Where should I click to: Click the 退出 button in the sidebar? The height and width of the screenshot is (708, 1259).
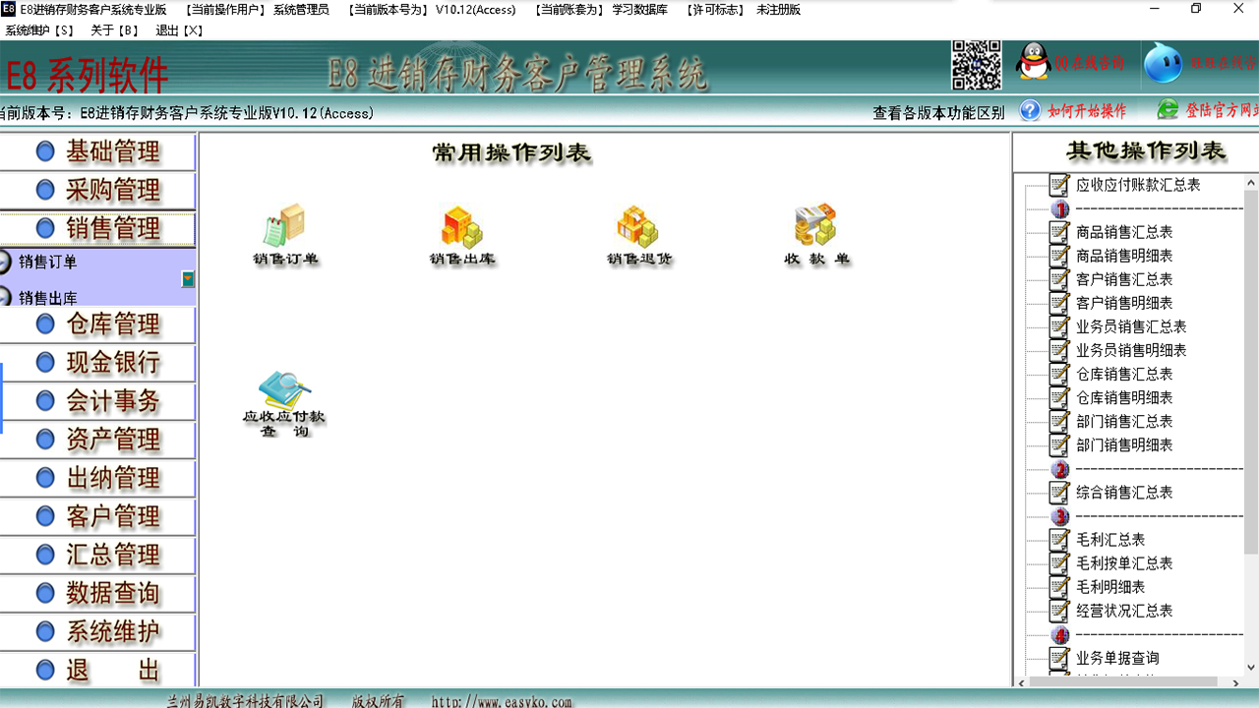click(x=97, y=670)
